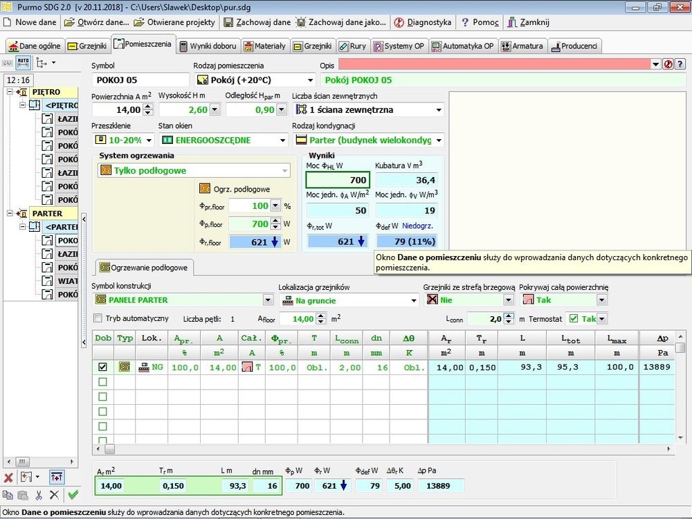Click the green checkmark confirm icon

pyautogui.click(x=73, y=495)
